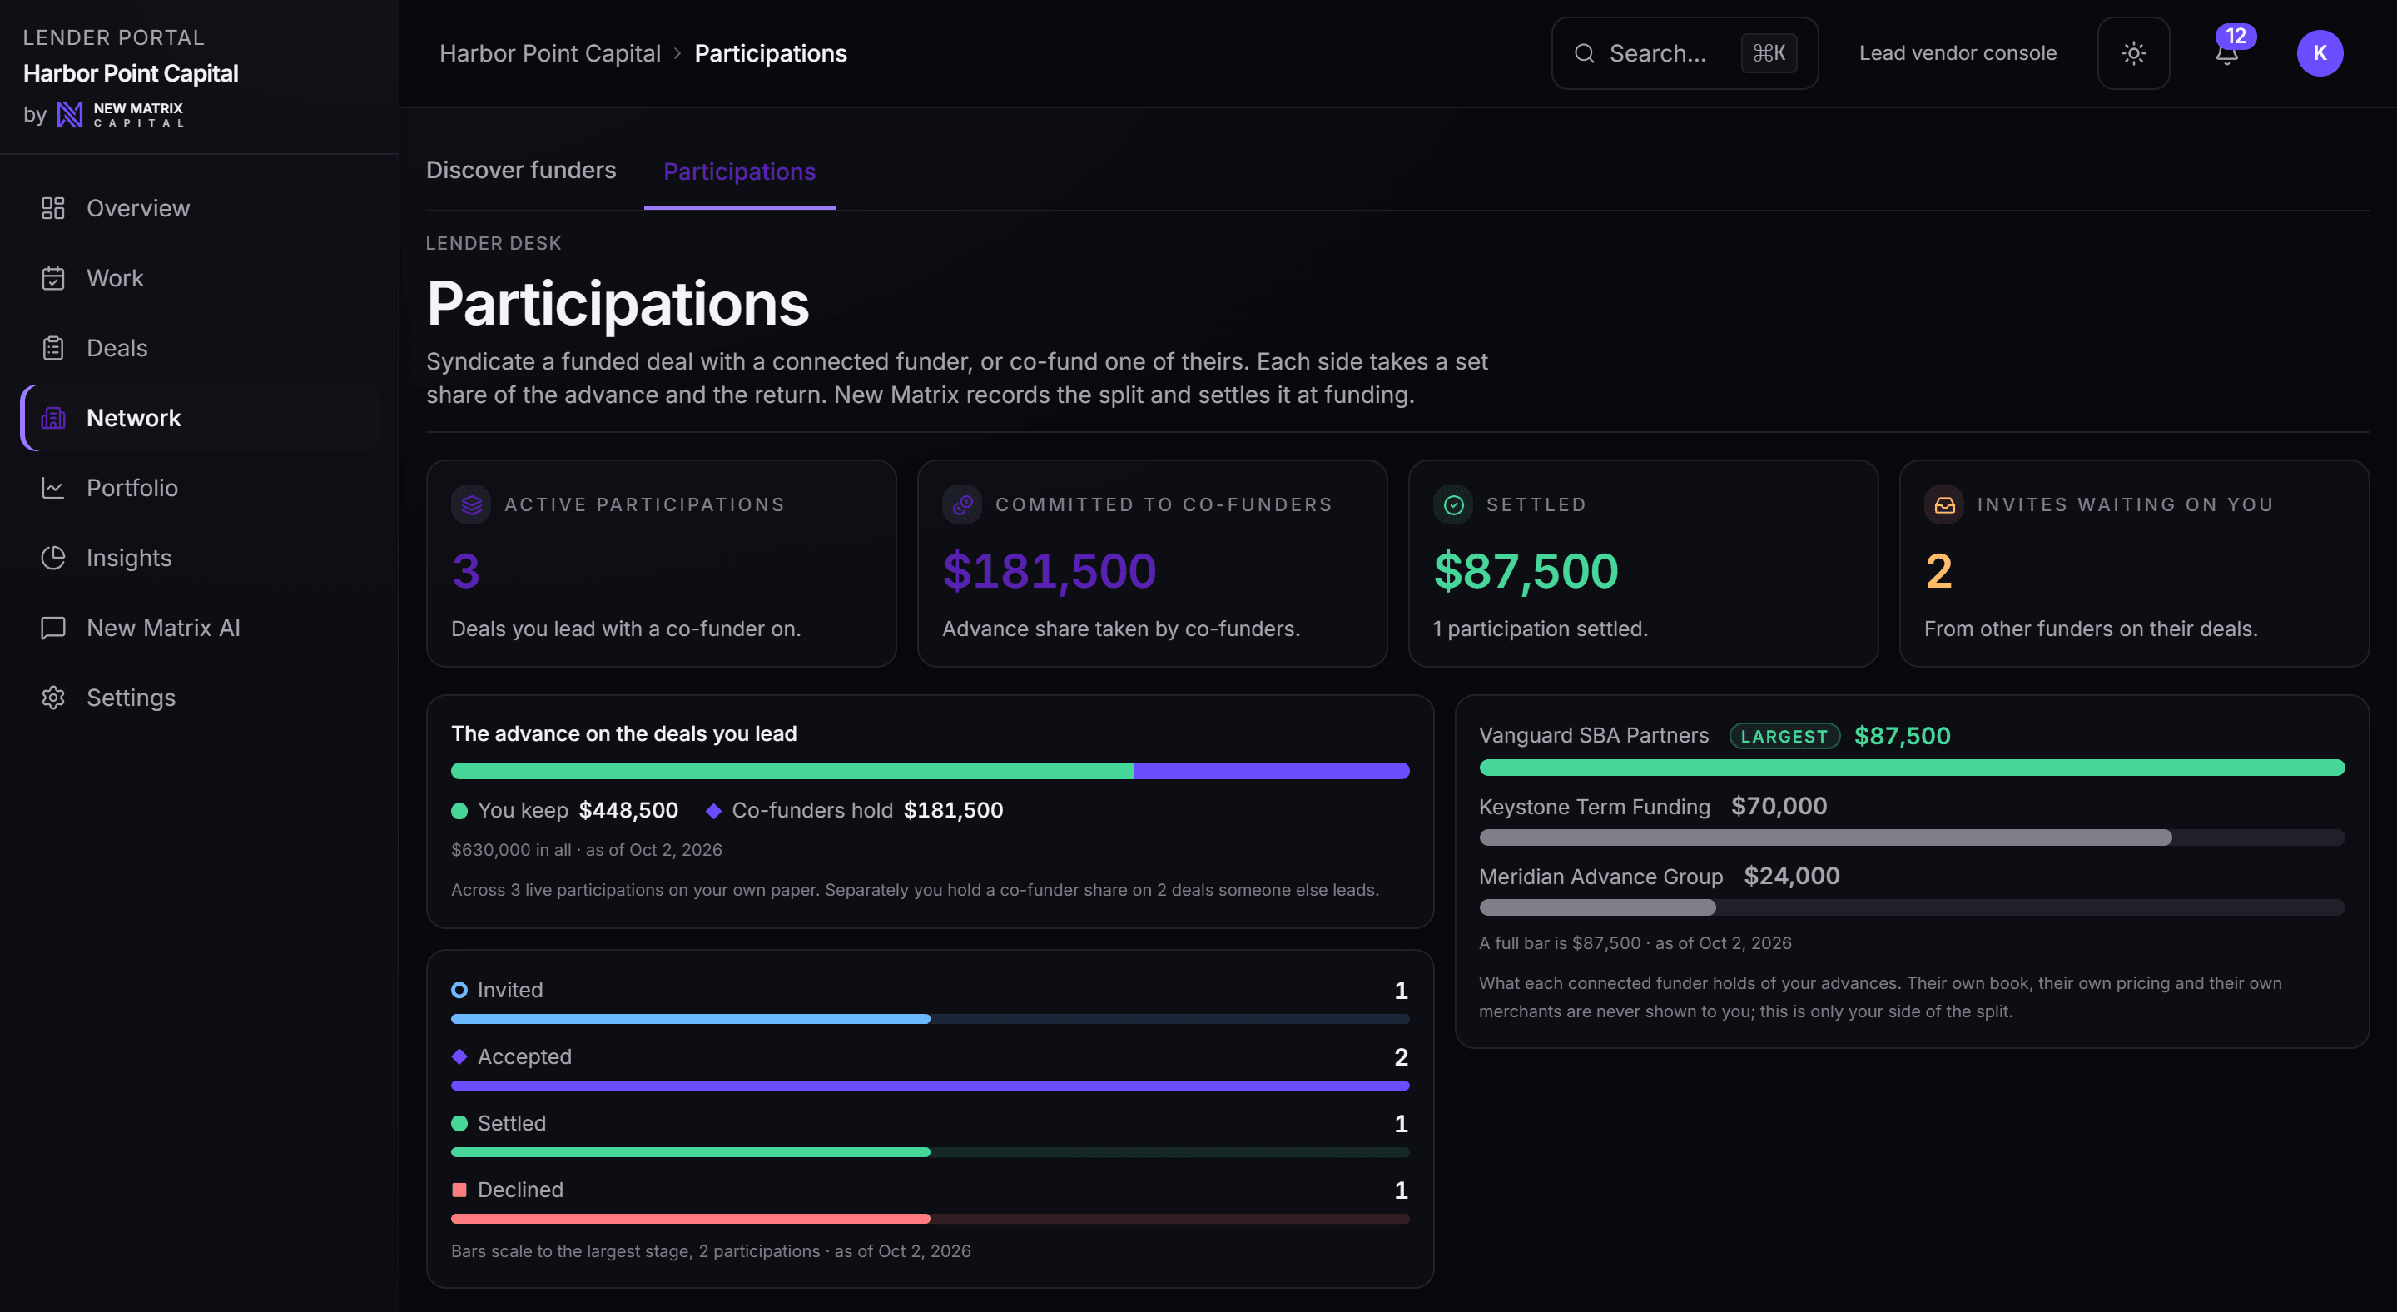Click the Committed to Co-funders link icon
The image size is (2397, 1312).
click(962, 504)
